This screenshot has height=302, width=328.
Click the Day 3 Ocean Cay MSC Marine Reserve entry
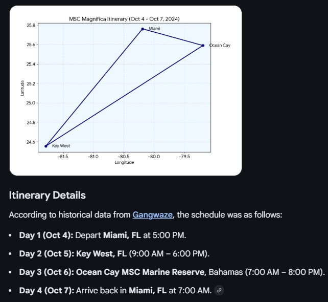click(171, 272)
